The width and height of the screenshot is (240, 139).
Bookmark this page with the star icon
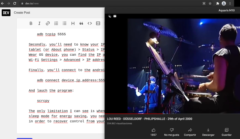pos(210,3)
